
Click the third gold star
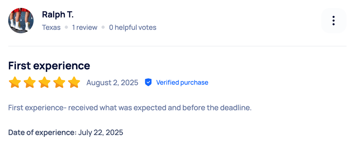click(44, 82)
